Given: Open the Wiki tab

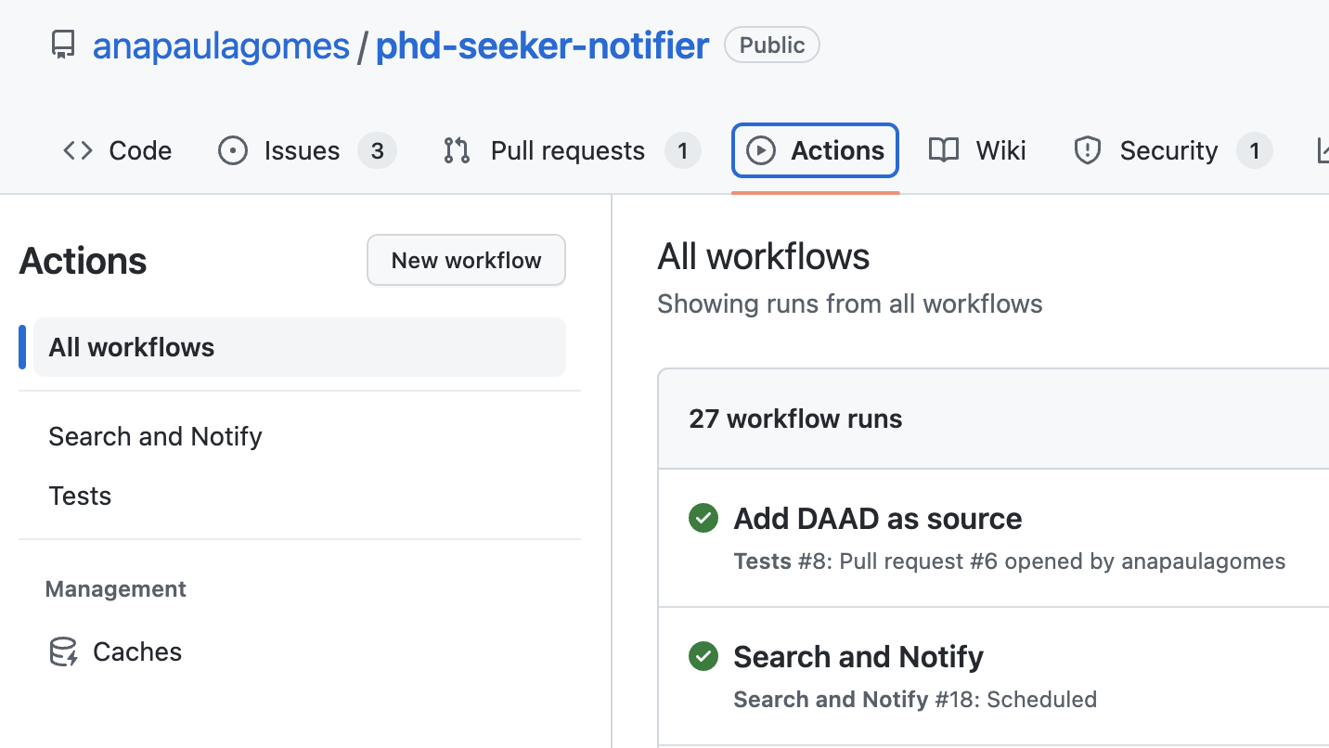Looking at the screenshot, I should (977, 150).
